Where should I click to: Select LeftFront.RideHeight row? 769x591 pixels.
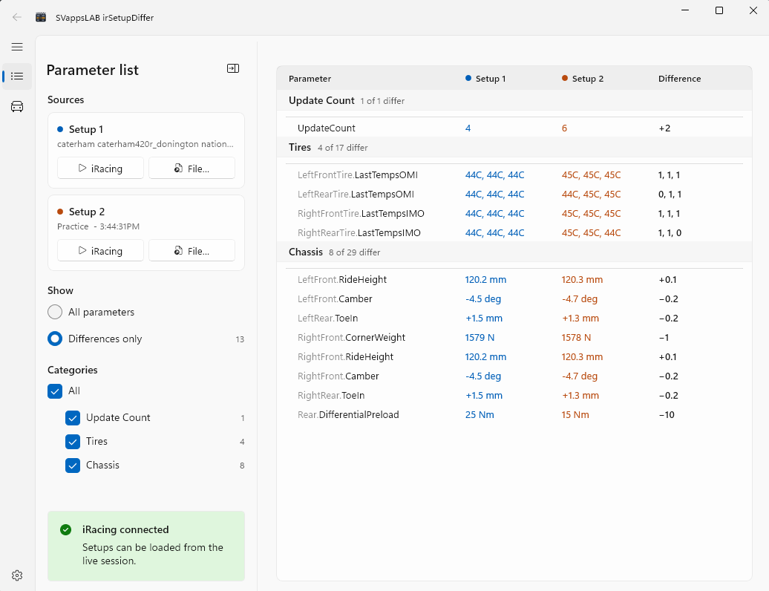coord(514,280)
